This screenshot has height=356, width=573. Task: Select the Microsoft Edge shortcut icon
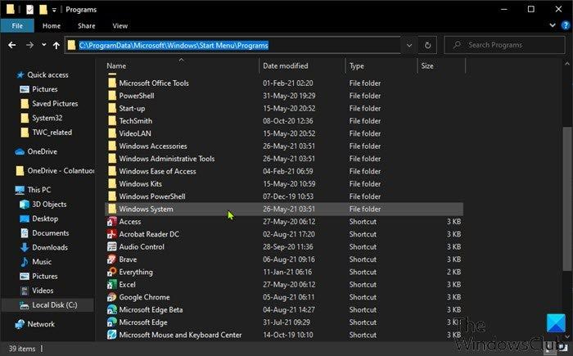pyautogui.click(x=112, y=322)
